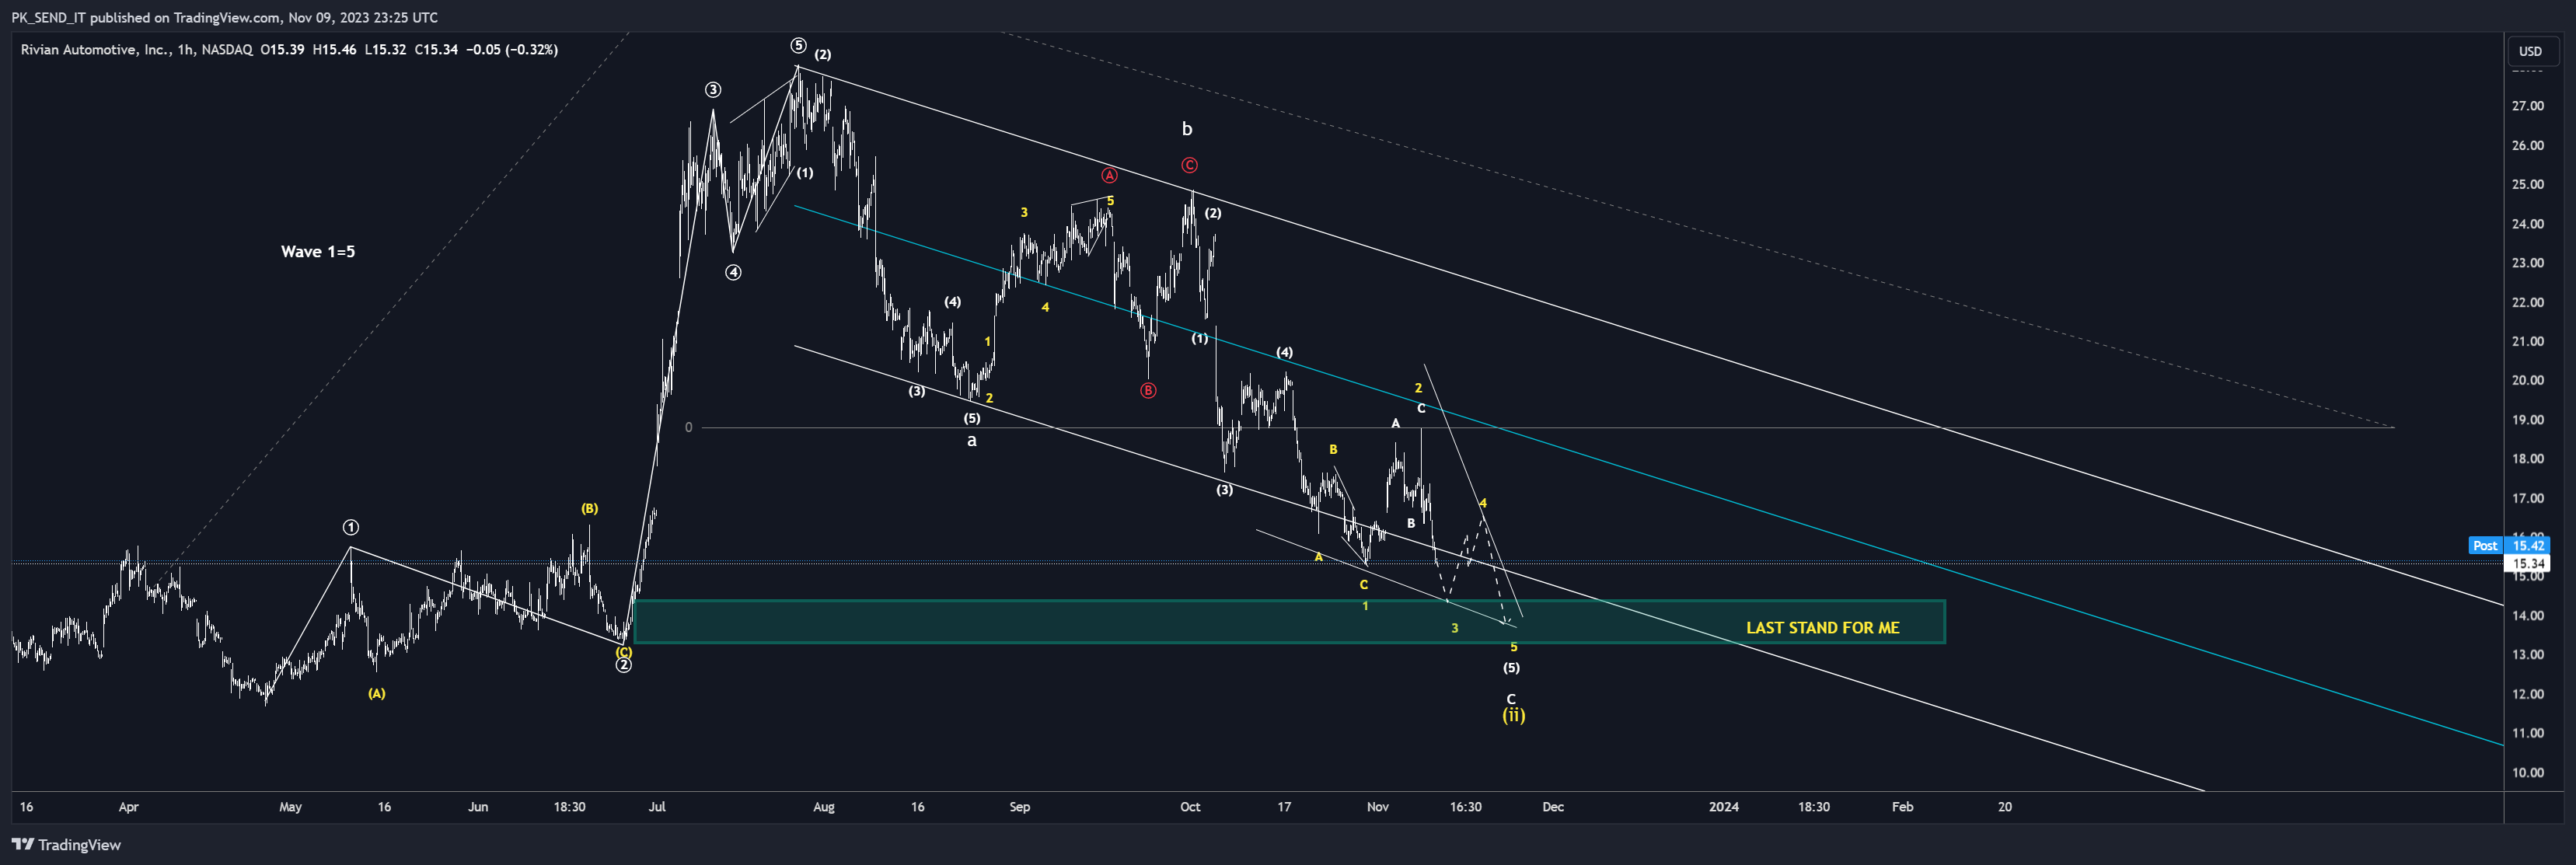Click the circled 3 wave label
2576x865 pixels.
[x=713, y=90]
